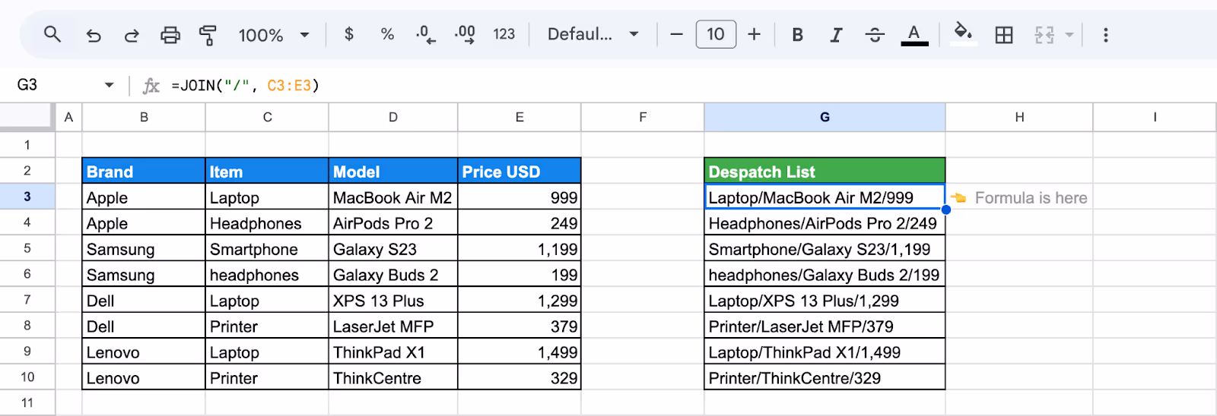This screenshot has height=416, width=1217.
Task: Select column B header
Action: (144, 117)
